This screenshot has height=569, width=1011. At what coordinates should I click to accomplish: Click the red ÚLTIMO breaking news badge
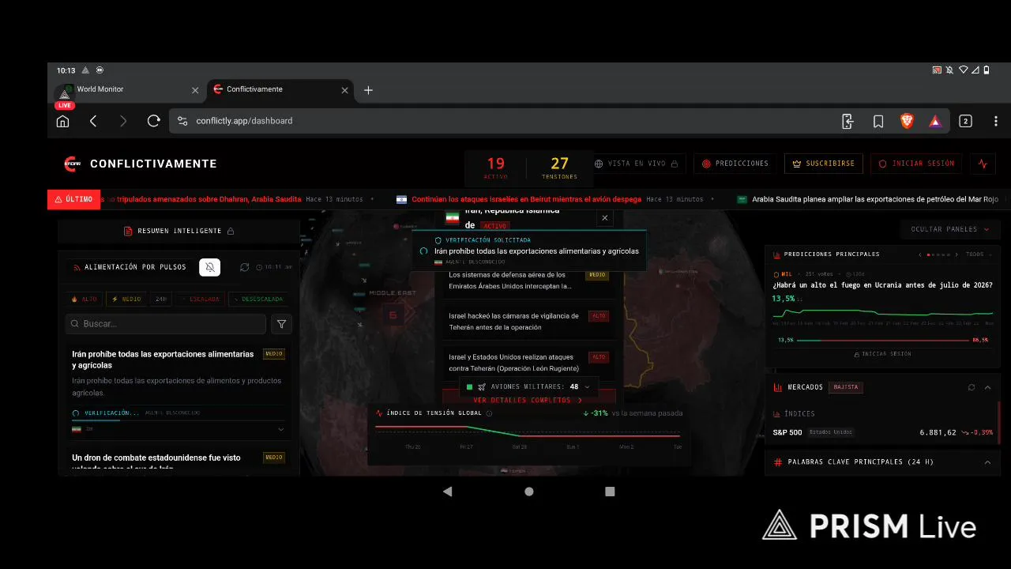(73, 199)
